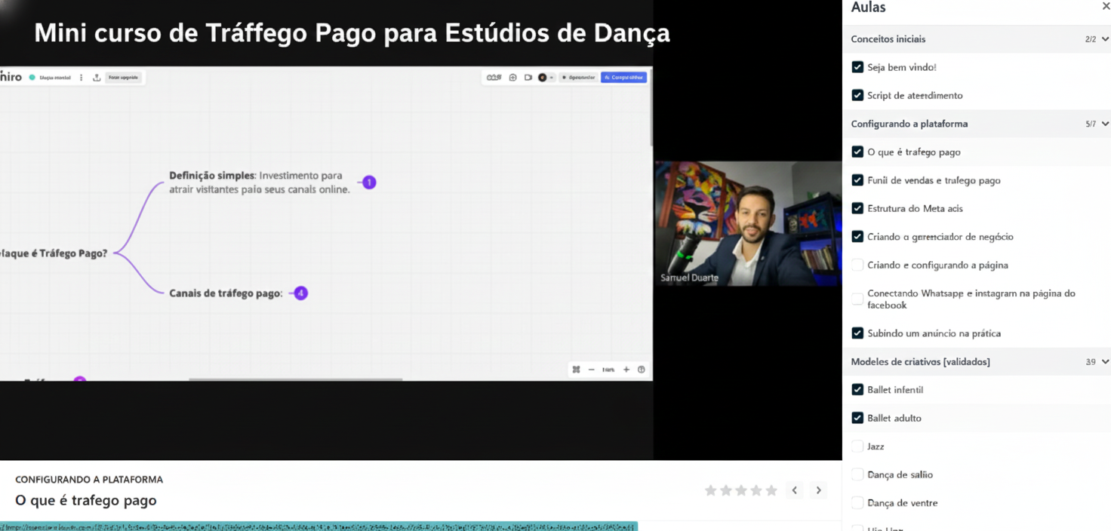Rate the lesson with the fifth star

771,490
